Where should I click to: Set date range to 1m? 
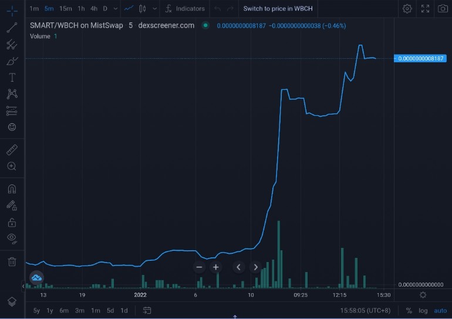coord(96,311)
